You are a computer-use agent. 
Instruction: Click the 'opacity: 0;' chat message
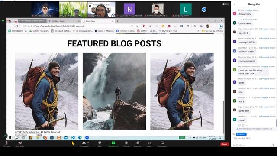[243, 33]
